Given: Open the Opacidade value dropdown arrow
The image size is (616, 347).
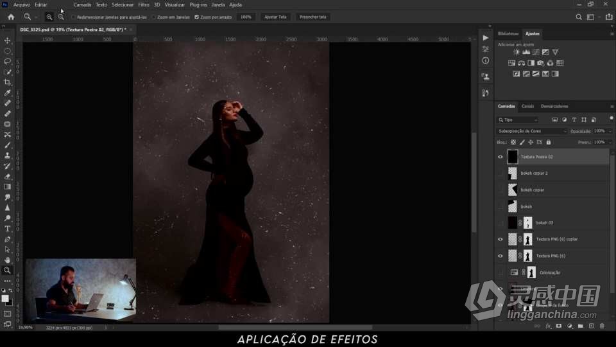Looking at the screenshot, I should tap(610, 131).
